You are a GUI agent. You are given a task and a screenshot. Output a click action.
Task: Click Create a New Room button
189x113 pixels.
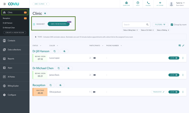point(15,32)
